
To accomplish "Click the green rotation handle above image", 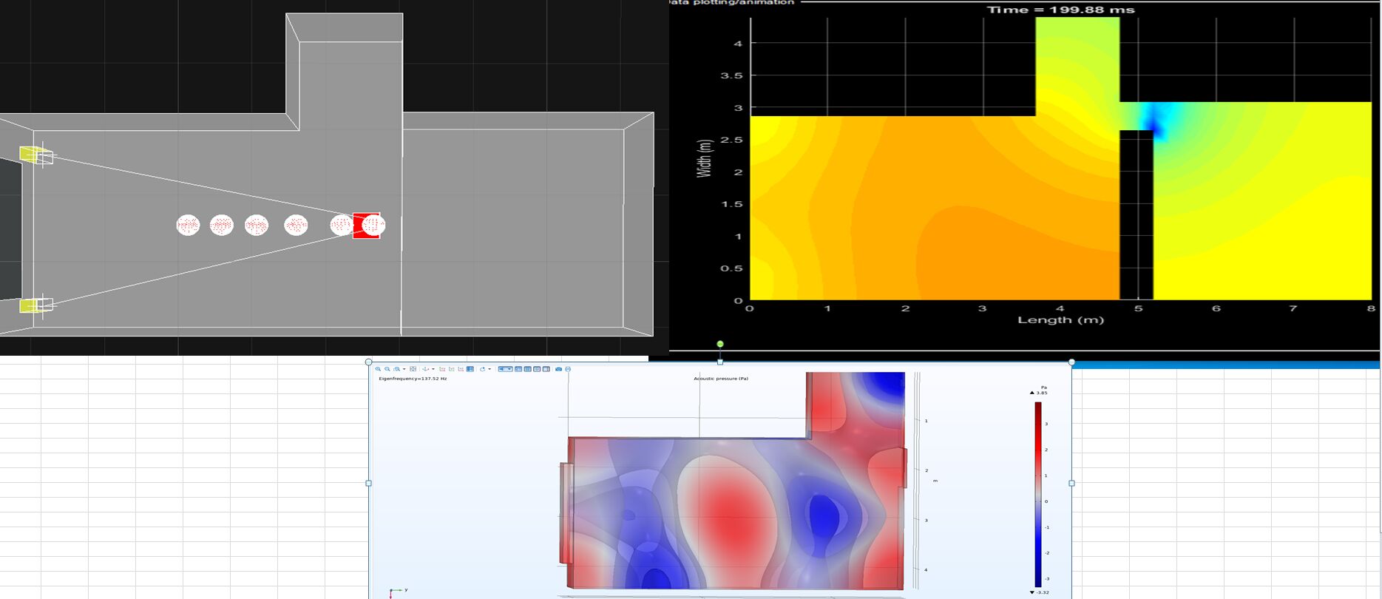I will click(720, 344).
